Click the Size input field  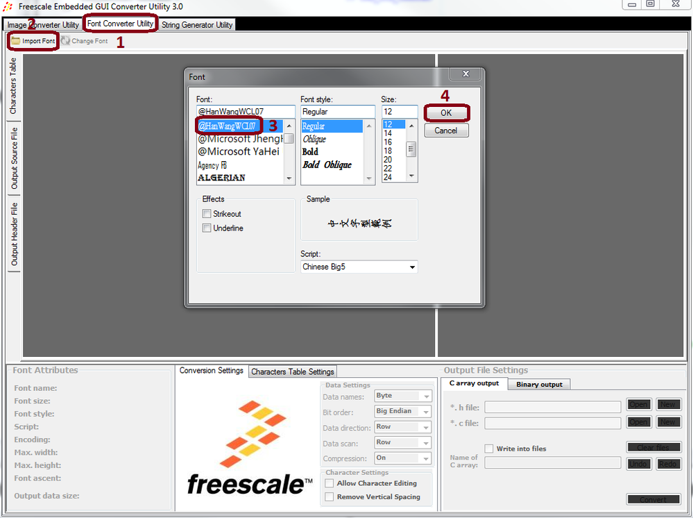pos(400,112)
